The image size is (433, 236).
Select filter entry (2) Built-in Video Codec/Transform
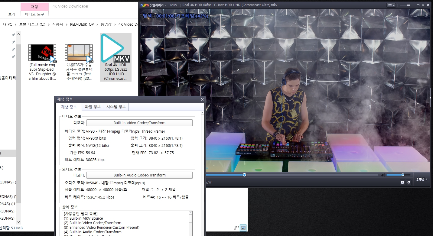[92, 223]
